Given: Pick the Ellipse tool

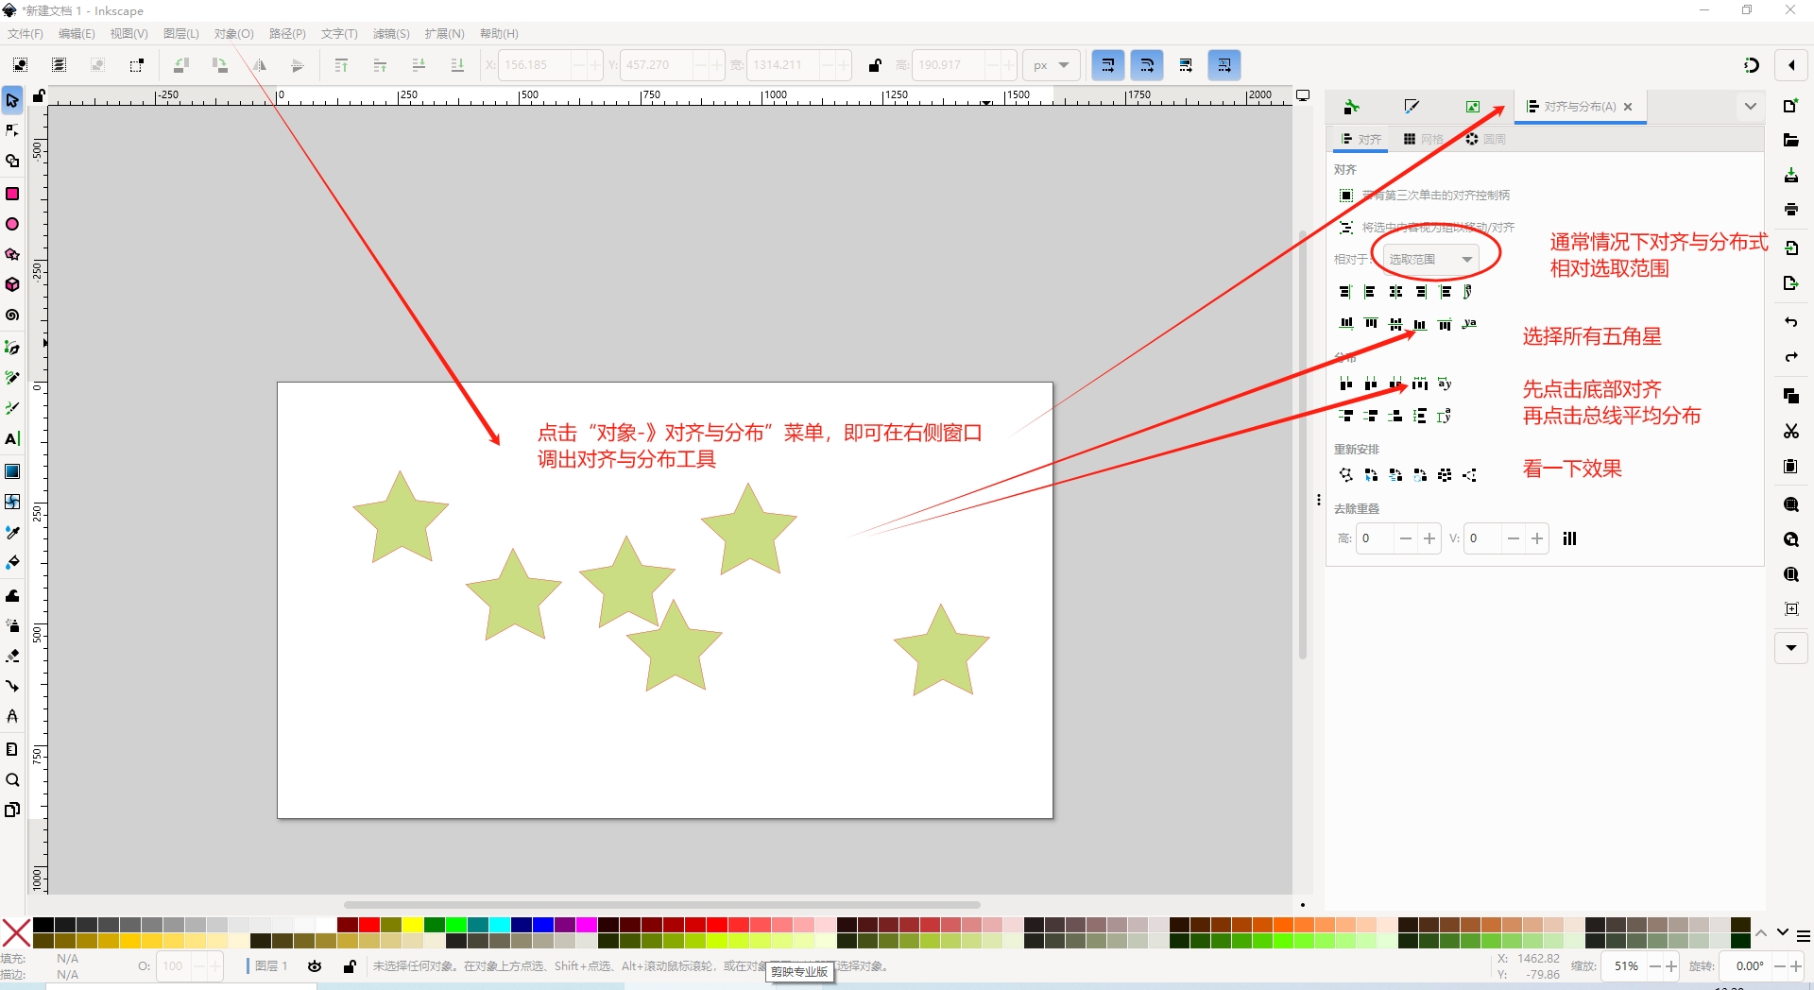Looking at the screenshot, I should point(12,224).
